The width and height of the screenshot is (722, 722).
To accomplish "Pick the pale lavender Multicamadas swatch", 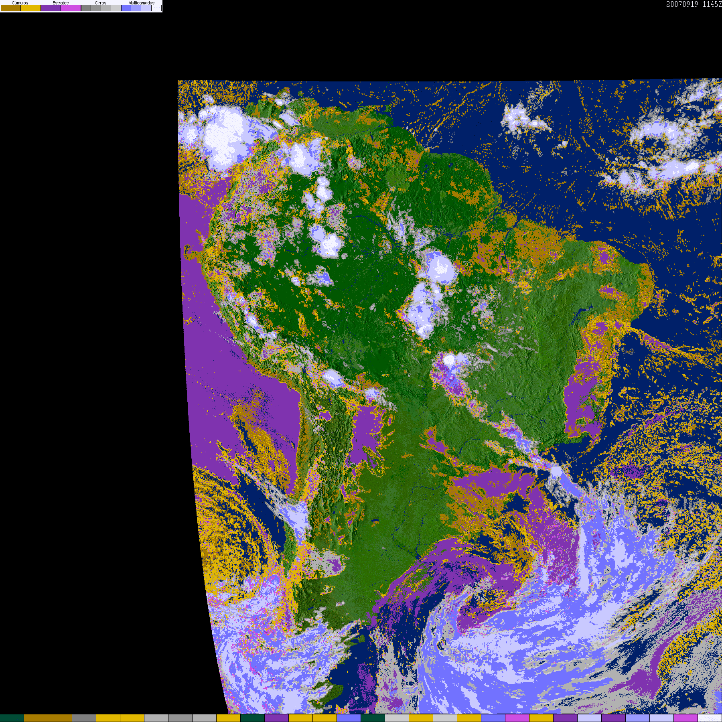I will click(x=146, y=8).
